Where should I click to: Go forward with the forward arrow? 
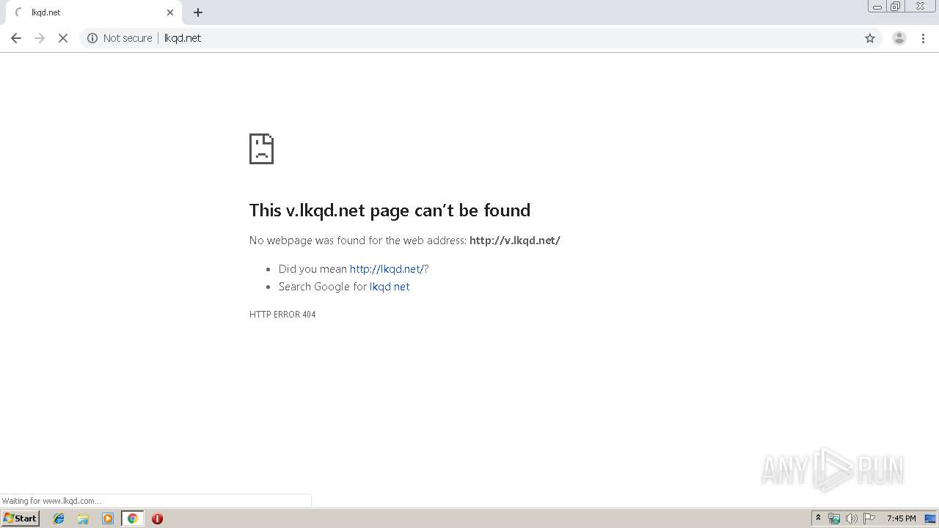[x=40, y=38]
